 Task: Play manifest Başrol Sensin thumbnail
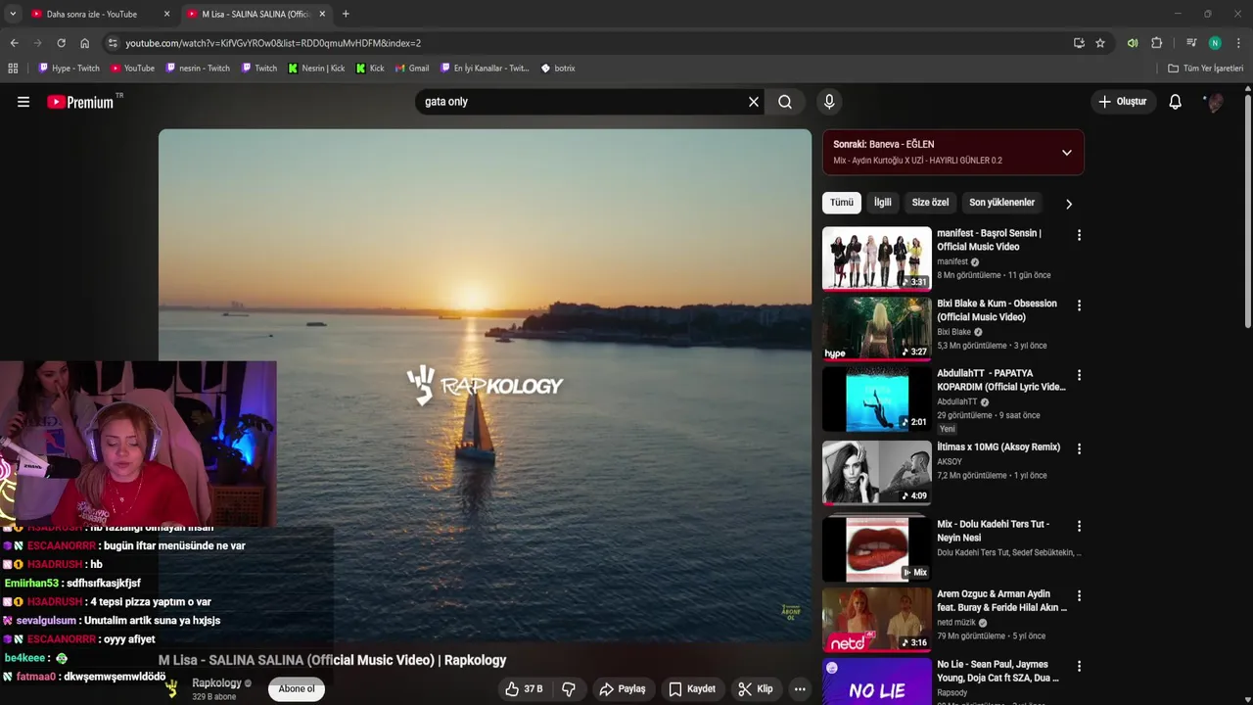pos(877,258)
